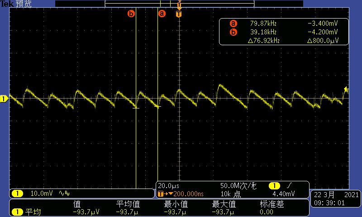The width and height of the screenshot is (362, 217).
Task: Click the 平均 measurement label
Action: coord(33,212)
